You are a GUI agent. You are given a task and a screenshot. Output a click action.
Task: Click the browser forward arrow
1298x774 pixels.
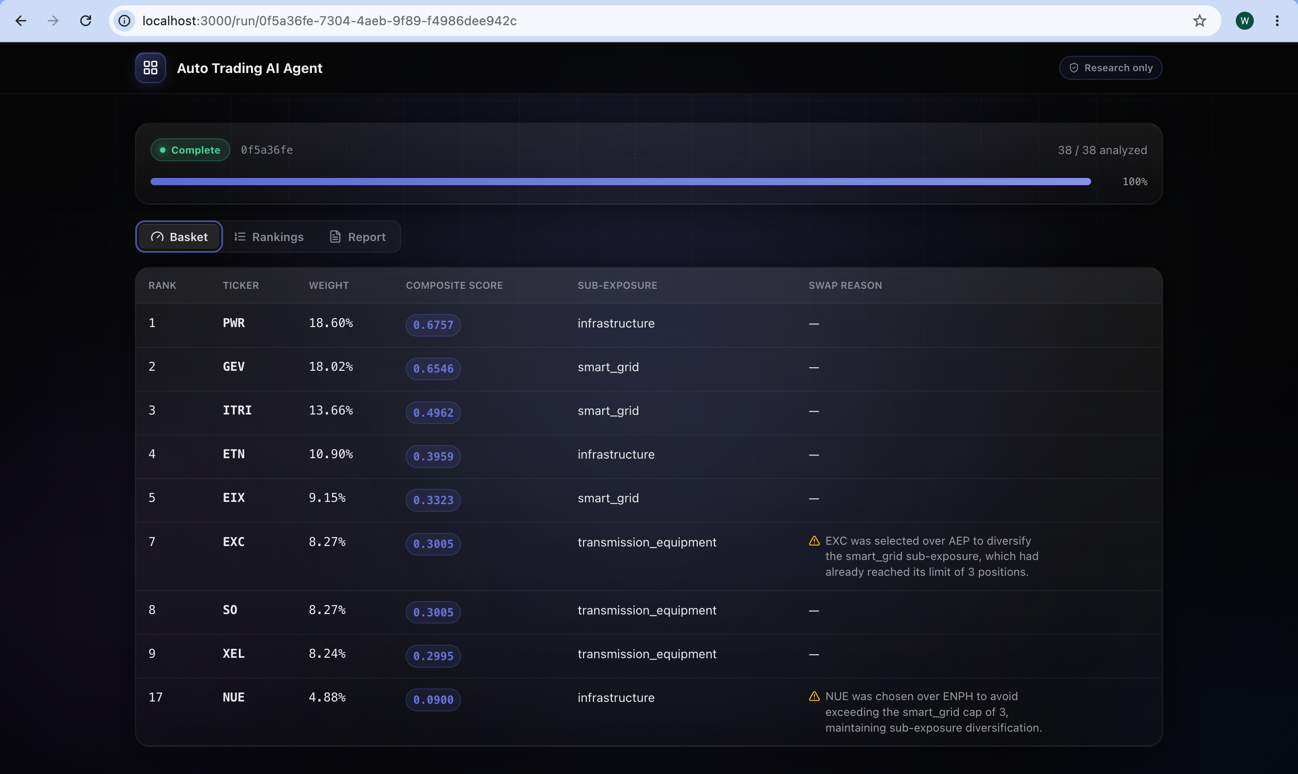click(x=53, y=21)
